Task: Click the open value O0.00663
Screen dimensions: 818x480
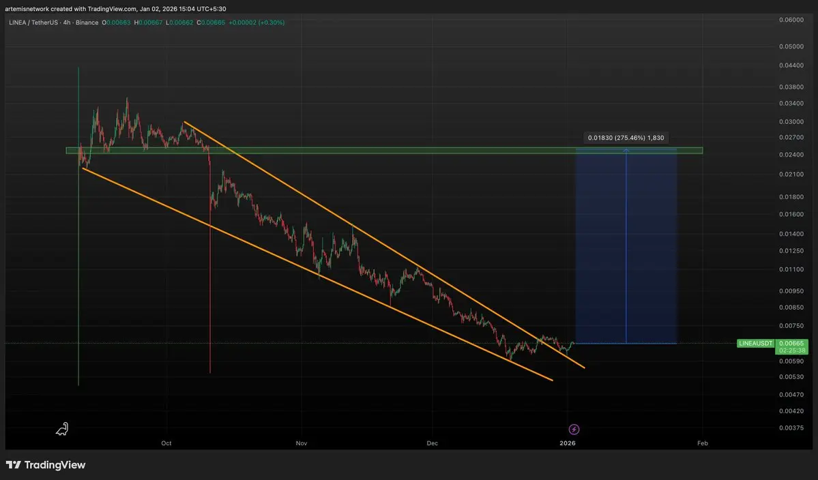Action: (117, 22)
